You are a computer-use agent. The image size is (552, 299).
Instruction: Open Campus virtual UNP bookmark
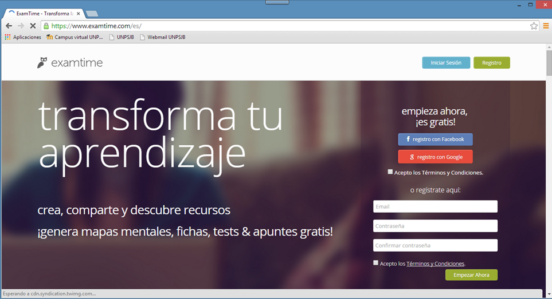point(75,37)
